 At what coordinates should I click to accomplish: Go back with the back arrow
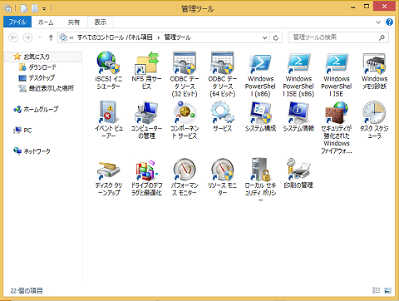13,37
